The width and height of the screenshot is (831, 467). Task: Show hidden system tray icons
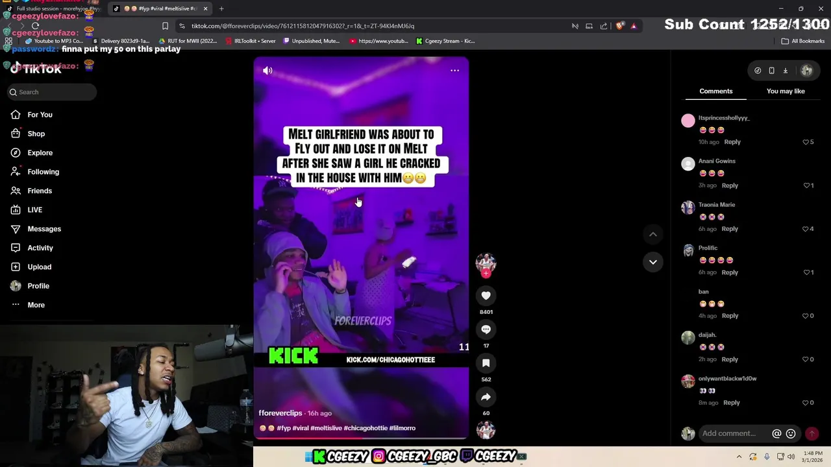click(x=739, y=457)
